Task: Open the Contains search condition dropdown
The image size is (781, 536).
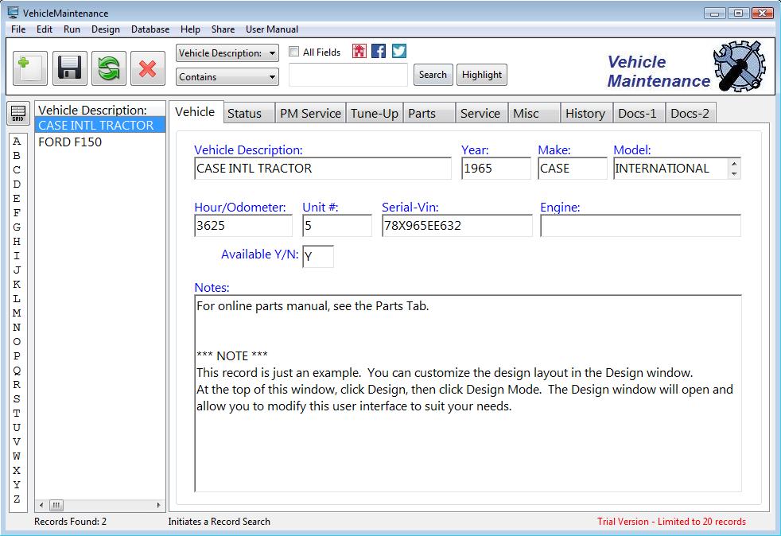Action: click(227, 76)
